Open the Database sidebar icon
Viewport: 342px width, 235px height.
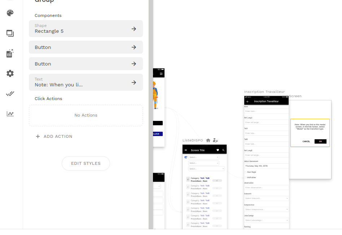coord(10,53)
